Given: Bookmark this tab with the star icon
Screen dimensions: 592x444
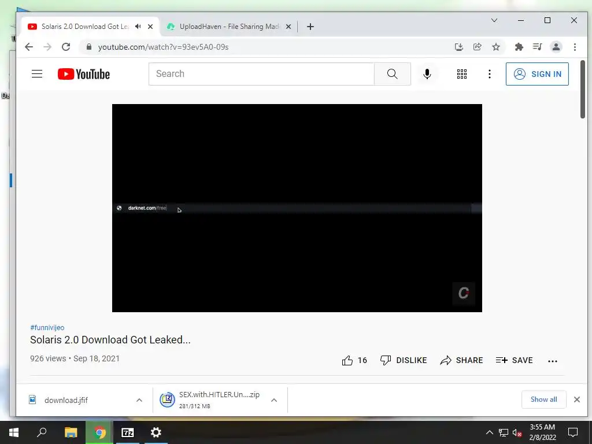Looking at the screenshot, I should pyautogui.click(x=495, y=47).
